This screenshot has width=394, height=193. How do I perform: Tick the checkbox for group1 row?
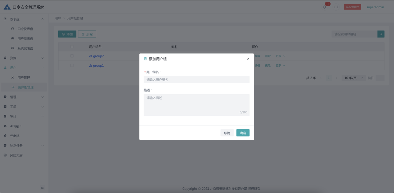[x=72, y=66]
